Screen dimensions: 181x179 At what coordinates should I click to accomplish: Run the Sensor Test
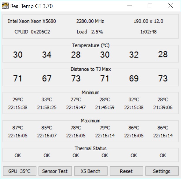click(x=55, y=171)
